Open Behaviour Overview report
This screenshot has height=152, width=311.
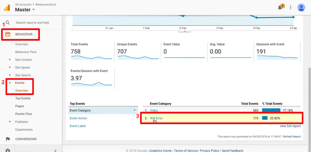click(x=22, y=44)
